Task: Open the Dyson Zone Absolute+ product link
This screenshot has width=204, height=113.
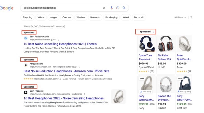Action: pos(145,57)
